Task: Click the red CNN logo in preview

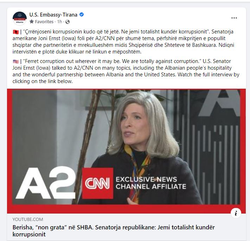Action: pyautogui.click(x=98, y=183)
